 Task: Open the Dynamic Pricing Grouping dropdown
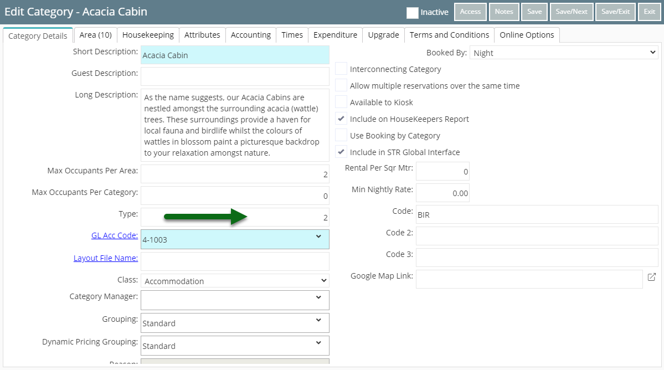tap(318, 343)
